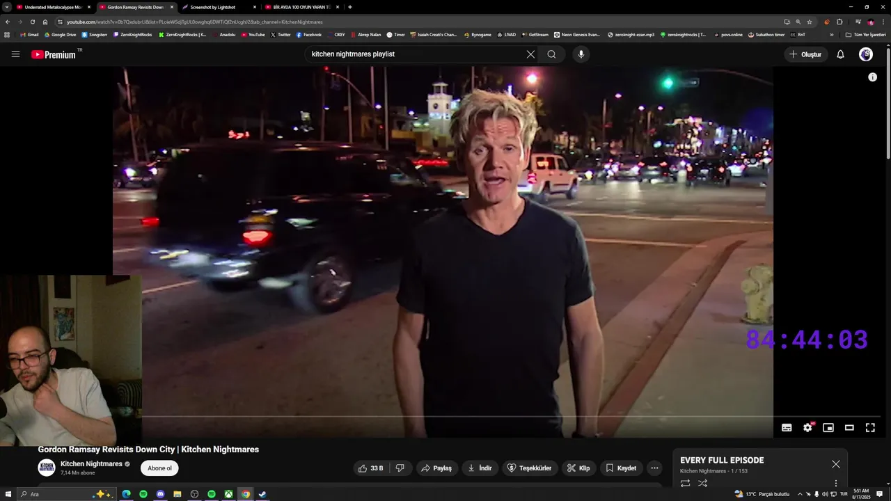Open Google Drive bookmark
The image size is (891, 501).
(60, 34)
